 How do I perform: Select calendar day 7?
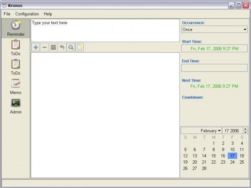(204, 149)
